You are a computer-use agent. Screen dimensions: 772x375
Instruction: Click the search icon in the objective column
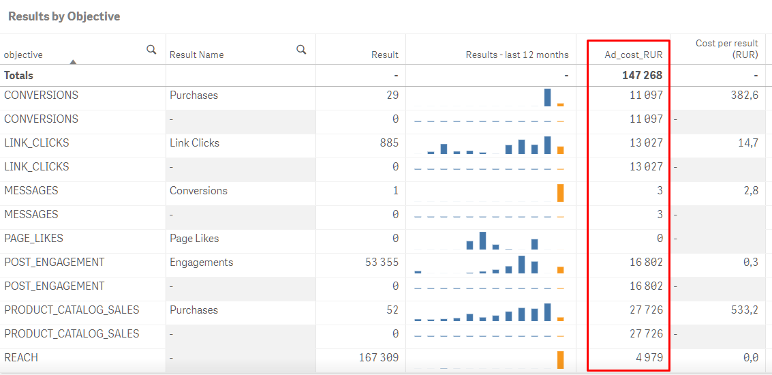pos(151,50)
